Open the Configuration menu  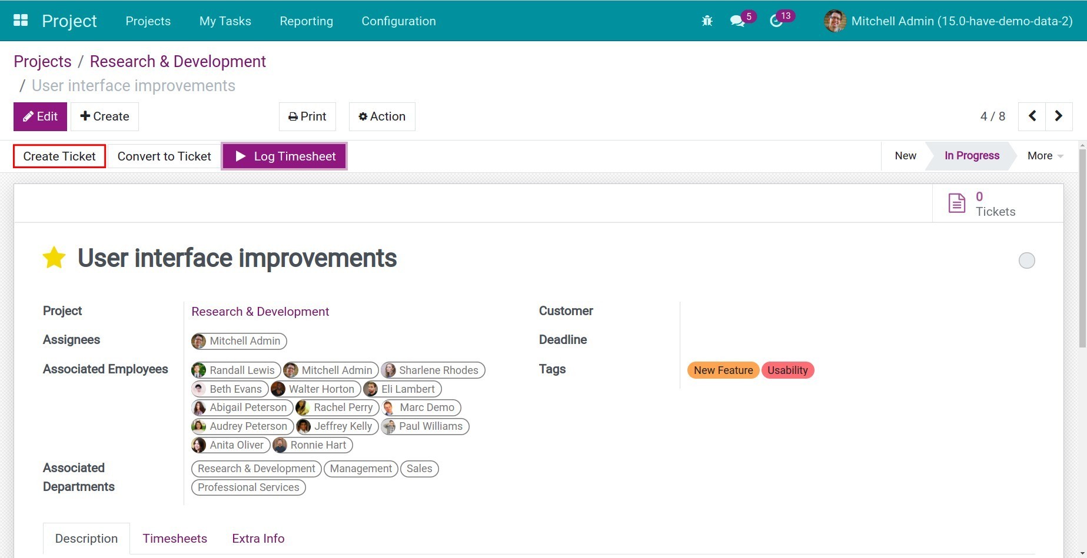click(x=398, y=21)
